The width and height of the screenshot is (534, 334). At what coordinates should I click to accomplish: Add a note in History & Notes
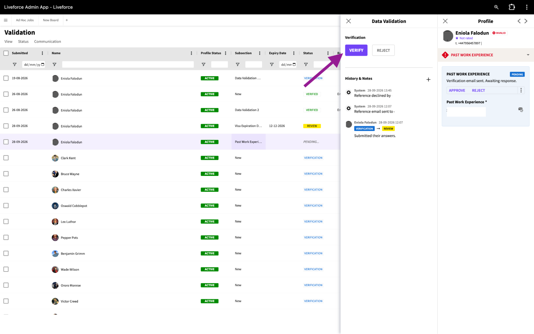coord(428,80)
